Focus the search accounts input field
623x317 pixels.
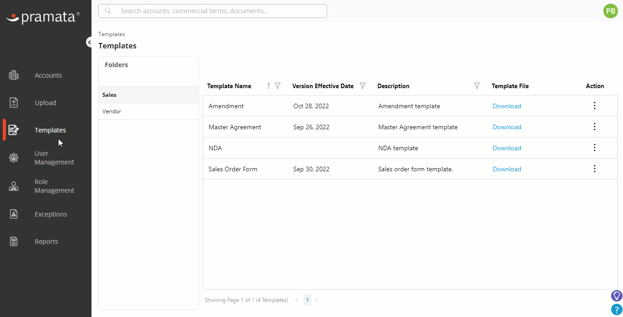coord(213,11)
